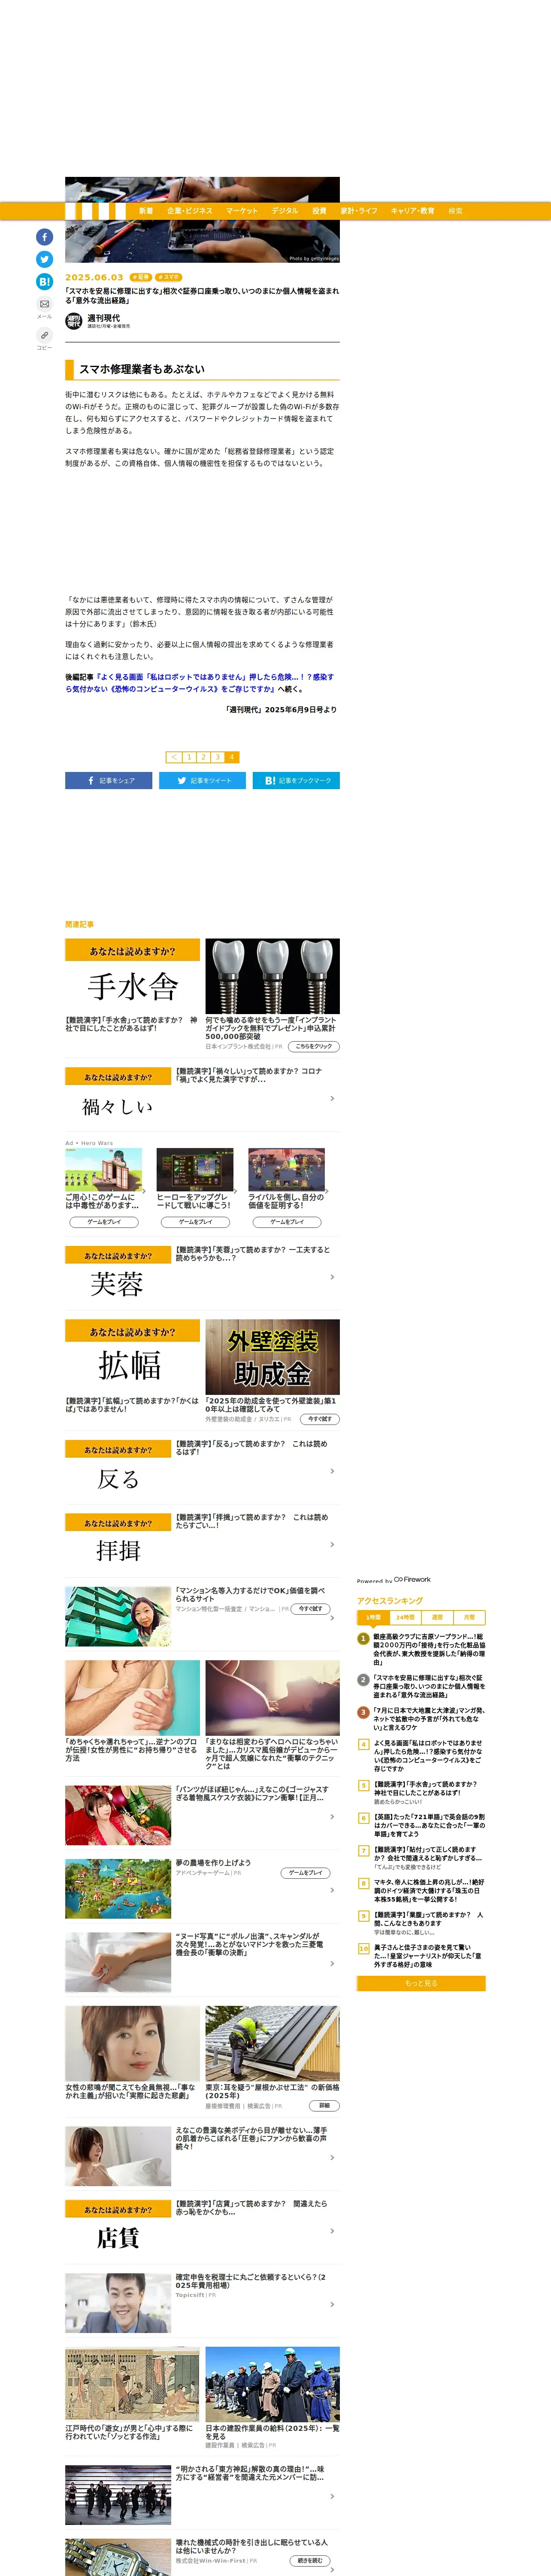Expand the 東方神起 article row chevron

[x=332, y=2496]
